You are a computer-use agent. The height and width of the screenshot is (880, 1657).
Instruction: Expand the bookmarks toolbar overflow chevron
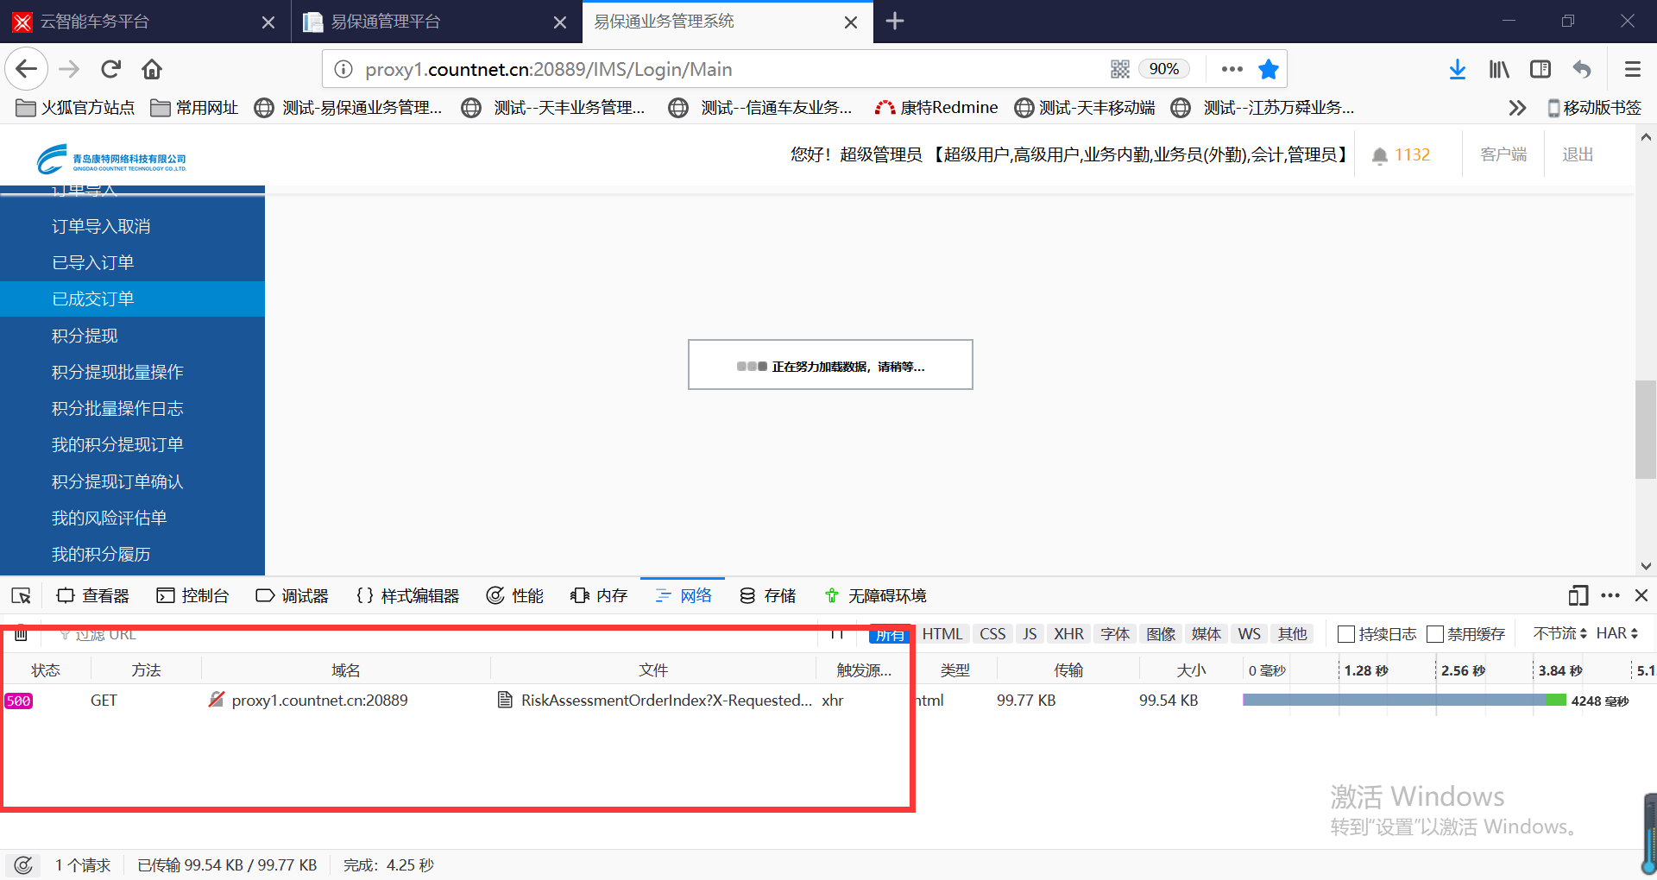coord(1517,108)
